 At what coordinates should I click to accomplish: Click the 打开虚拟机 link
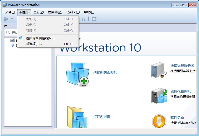(102, 117)
